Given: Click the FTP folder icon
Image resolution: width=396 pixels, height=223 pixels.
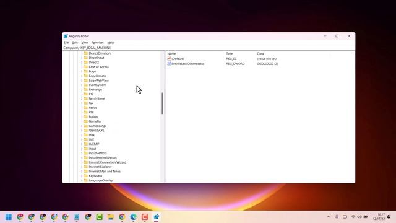Looking at the screenshot, I should pyautogui.click(x=85, y=112).
